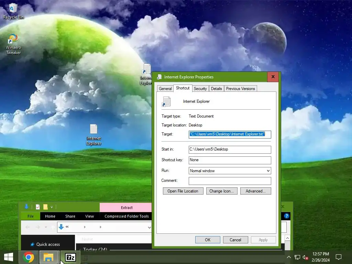This screenshot has height=264, width=352.
Task: Open the Share ribbon tab in Explorer
Action: coord(70,216)
